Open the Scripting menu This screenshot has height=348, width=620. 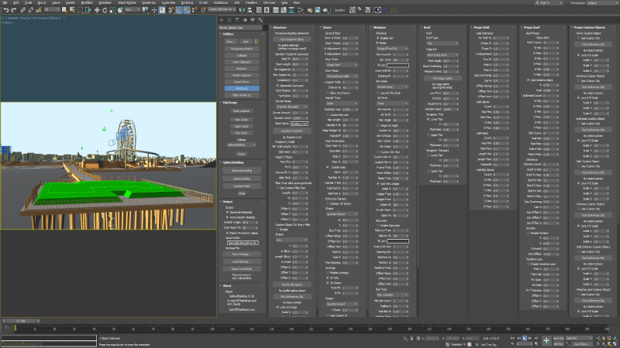(x=187, y=2)
